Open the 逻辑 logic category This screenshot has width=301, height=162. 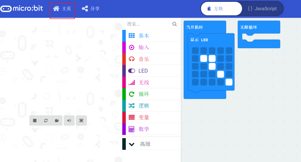click(x=151, y=106)
